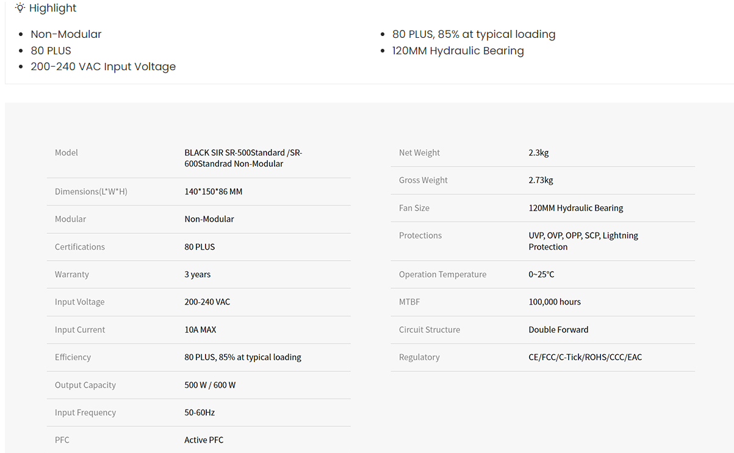
Task: Select the "500 W / 600 W" value
Action: (x=210, y=385)
